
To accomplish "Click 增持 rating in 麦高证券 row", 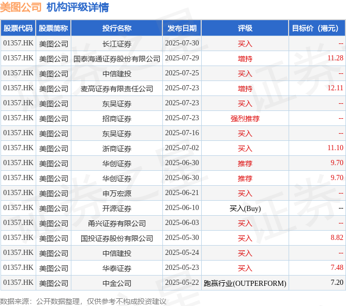I will click(245, 89).
